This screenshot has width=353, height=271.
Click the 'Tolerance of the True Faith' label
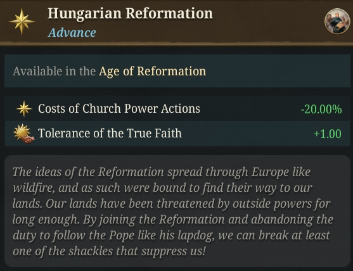(x=110, y=133)
